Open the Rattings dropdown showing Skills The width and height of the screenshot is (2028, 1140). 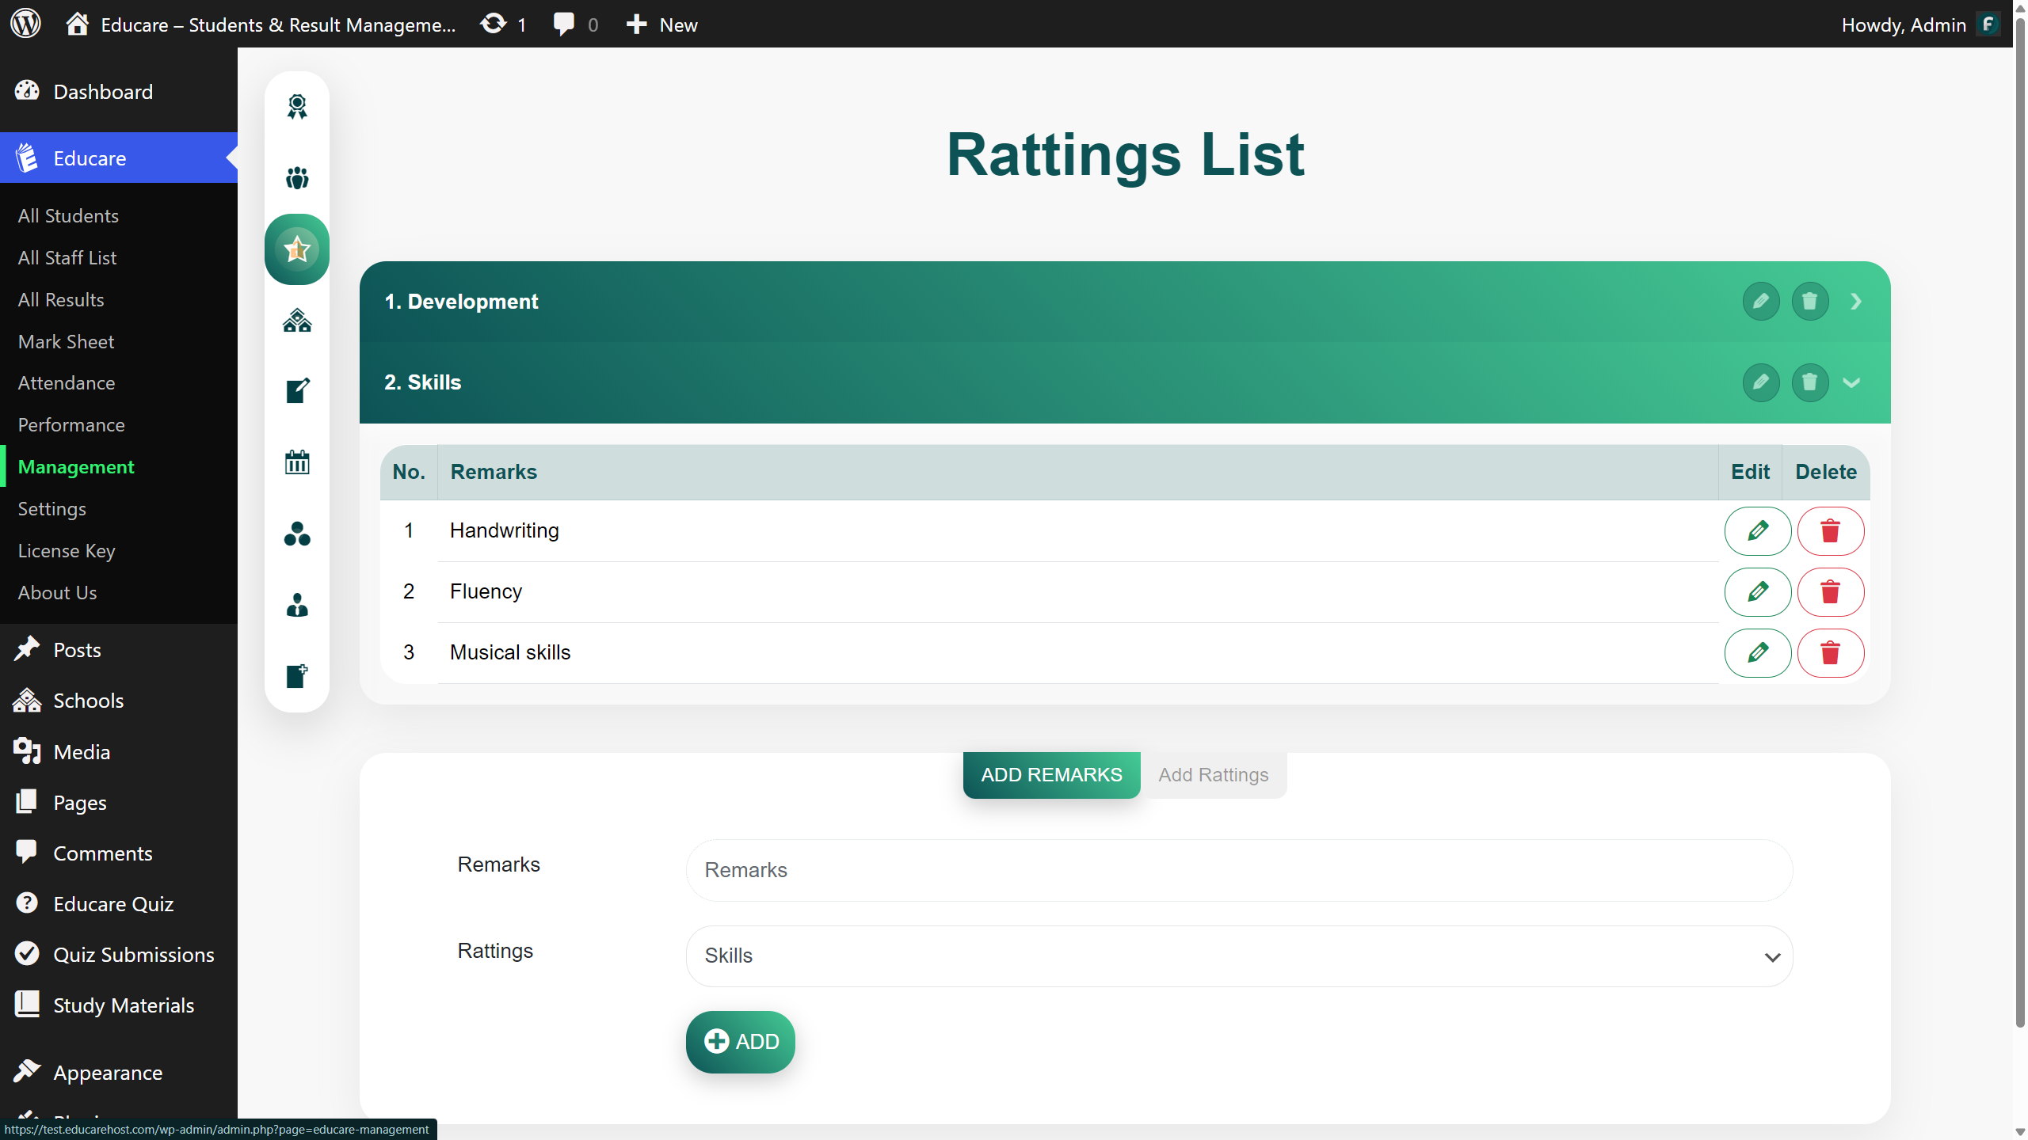point(1239,956)
